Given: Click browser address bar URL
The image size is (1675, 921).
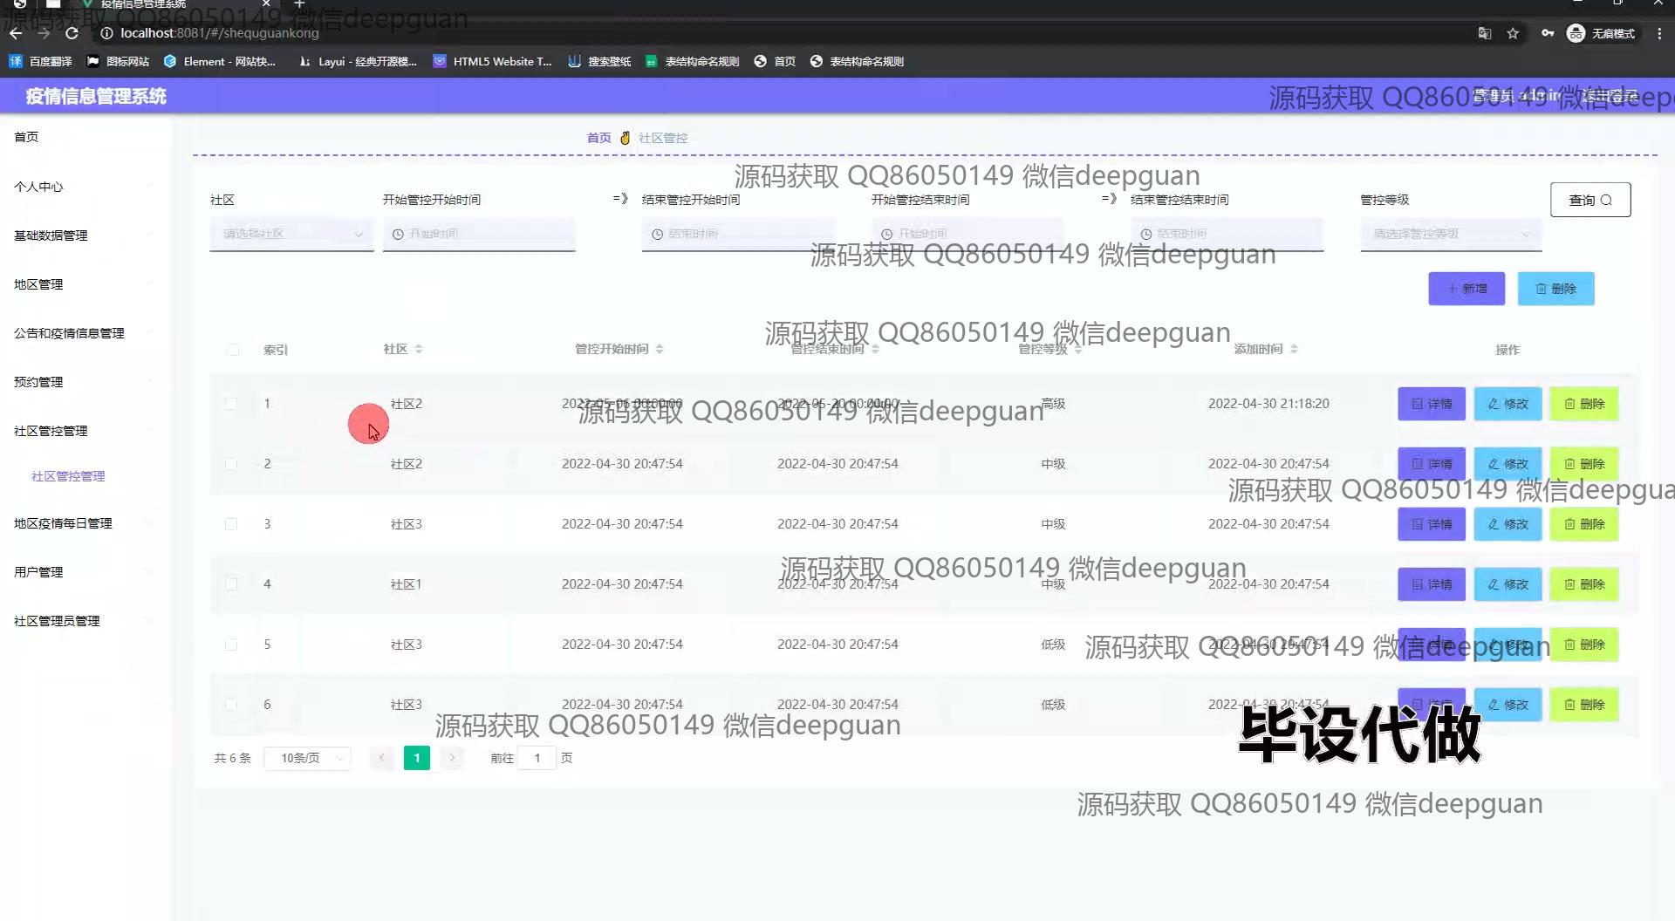Looking at the screenshot, I should click(x=219, y=33).
